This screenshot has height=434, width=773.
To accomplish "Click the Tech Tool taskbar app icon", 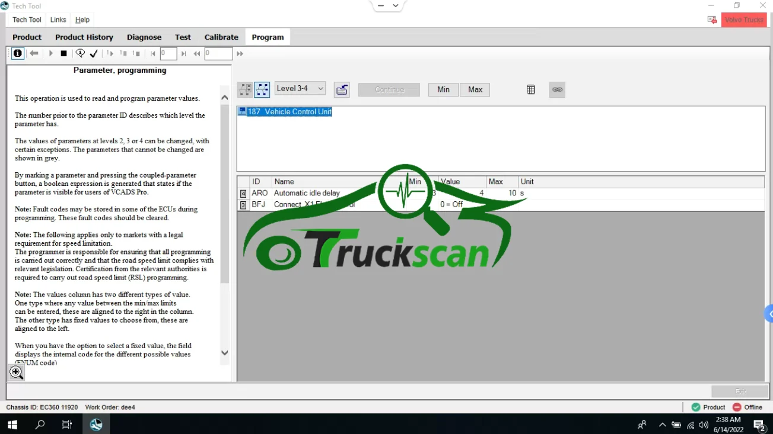I will point(96,425).
